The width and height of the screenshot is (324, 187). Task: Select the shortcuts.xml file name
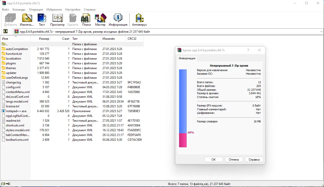pyautogui.click(x=15, y=125)
